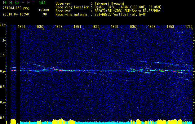Select the meteor count 38
The width and height of the screenshot is (195, 124).
pos(45,14)
